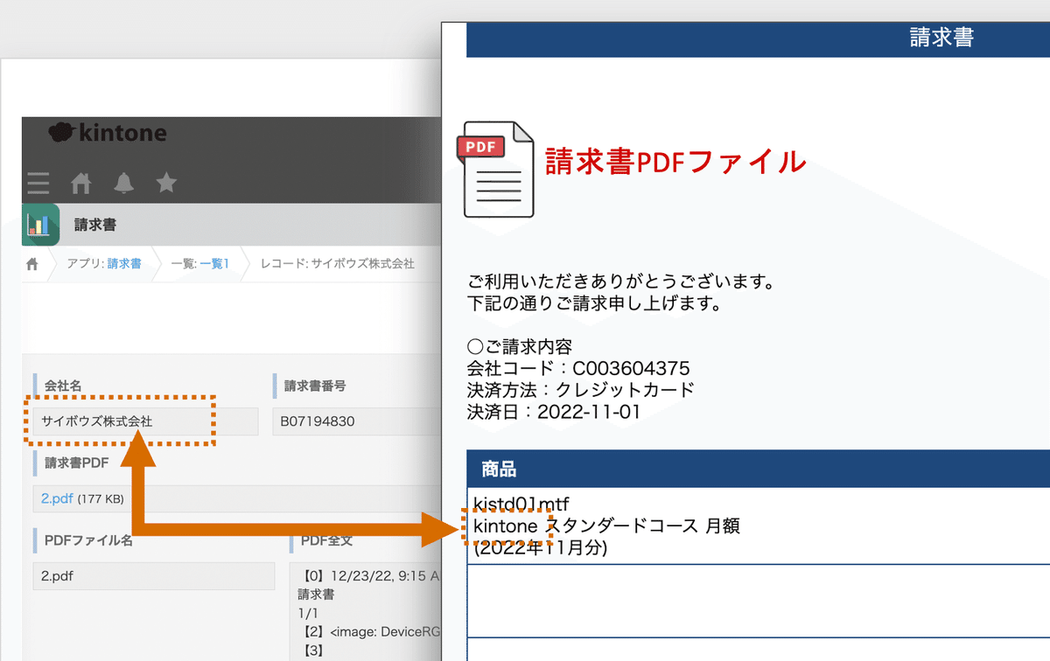Click the 決済日：2022-11-01 line
Screen dimensions: 1050x661
[553, 412]
